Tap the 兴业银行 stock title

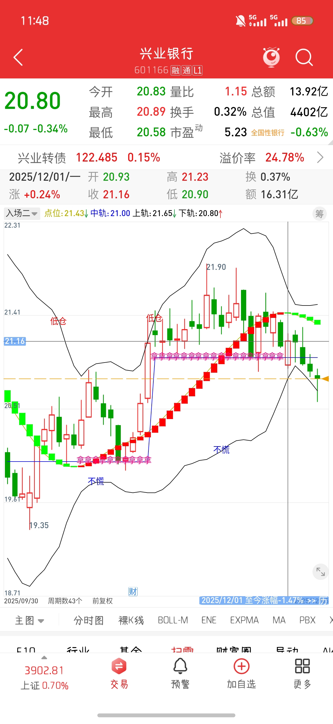(167, 53)
